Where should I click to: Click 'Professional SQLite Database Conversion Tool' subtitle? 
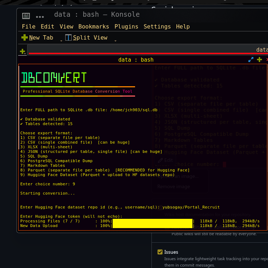tap(78, 92)
